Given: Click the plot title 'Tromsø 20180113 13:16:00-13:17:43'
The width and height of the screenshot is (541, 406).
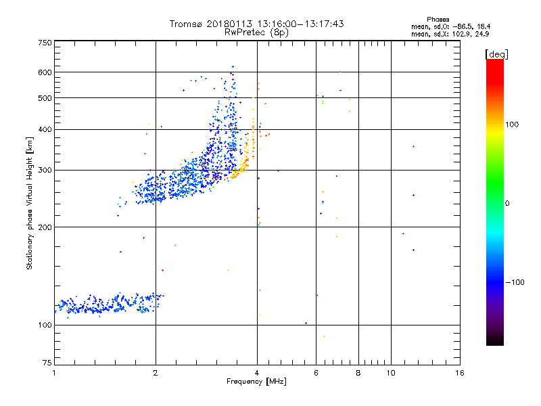Looking at the screenshot, I should tap(256, 24).
